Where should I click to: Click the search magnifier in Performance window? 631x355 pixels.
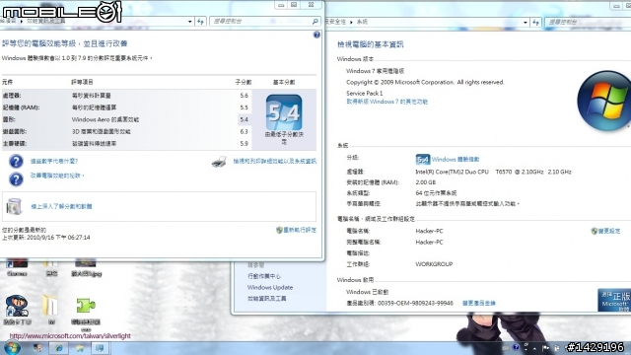pyautogui.click(x=315, y=22)
